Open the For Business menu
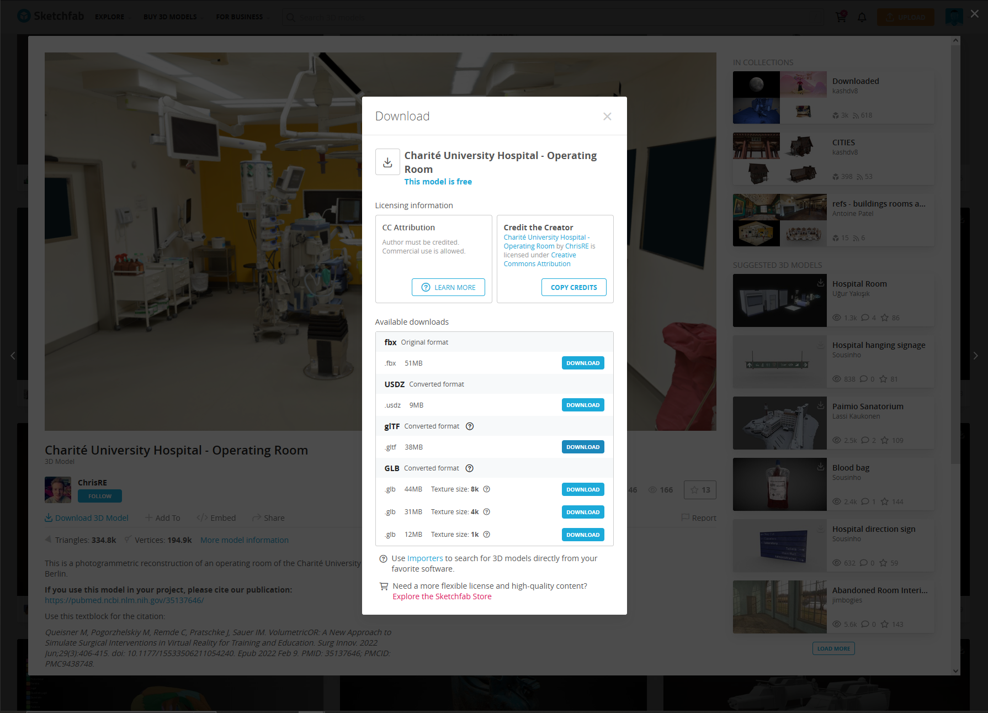Screen dimensions: 988x713 click(x=243, y=17)
